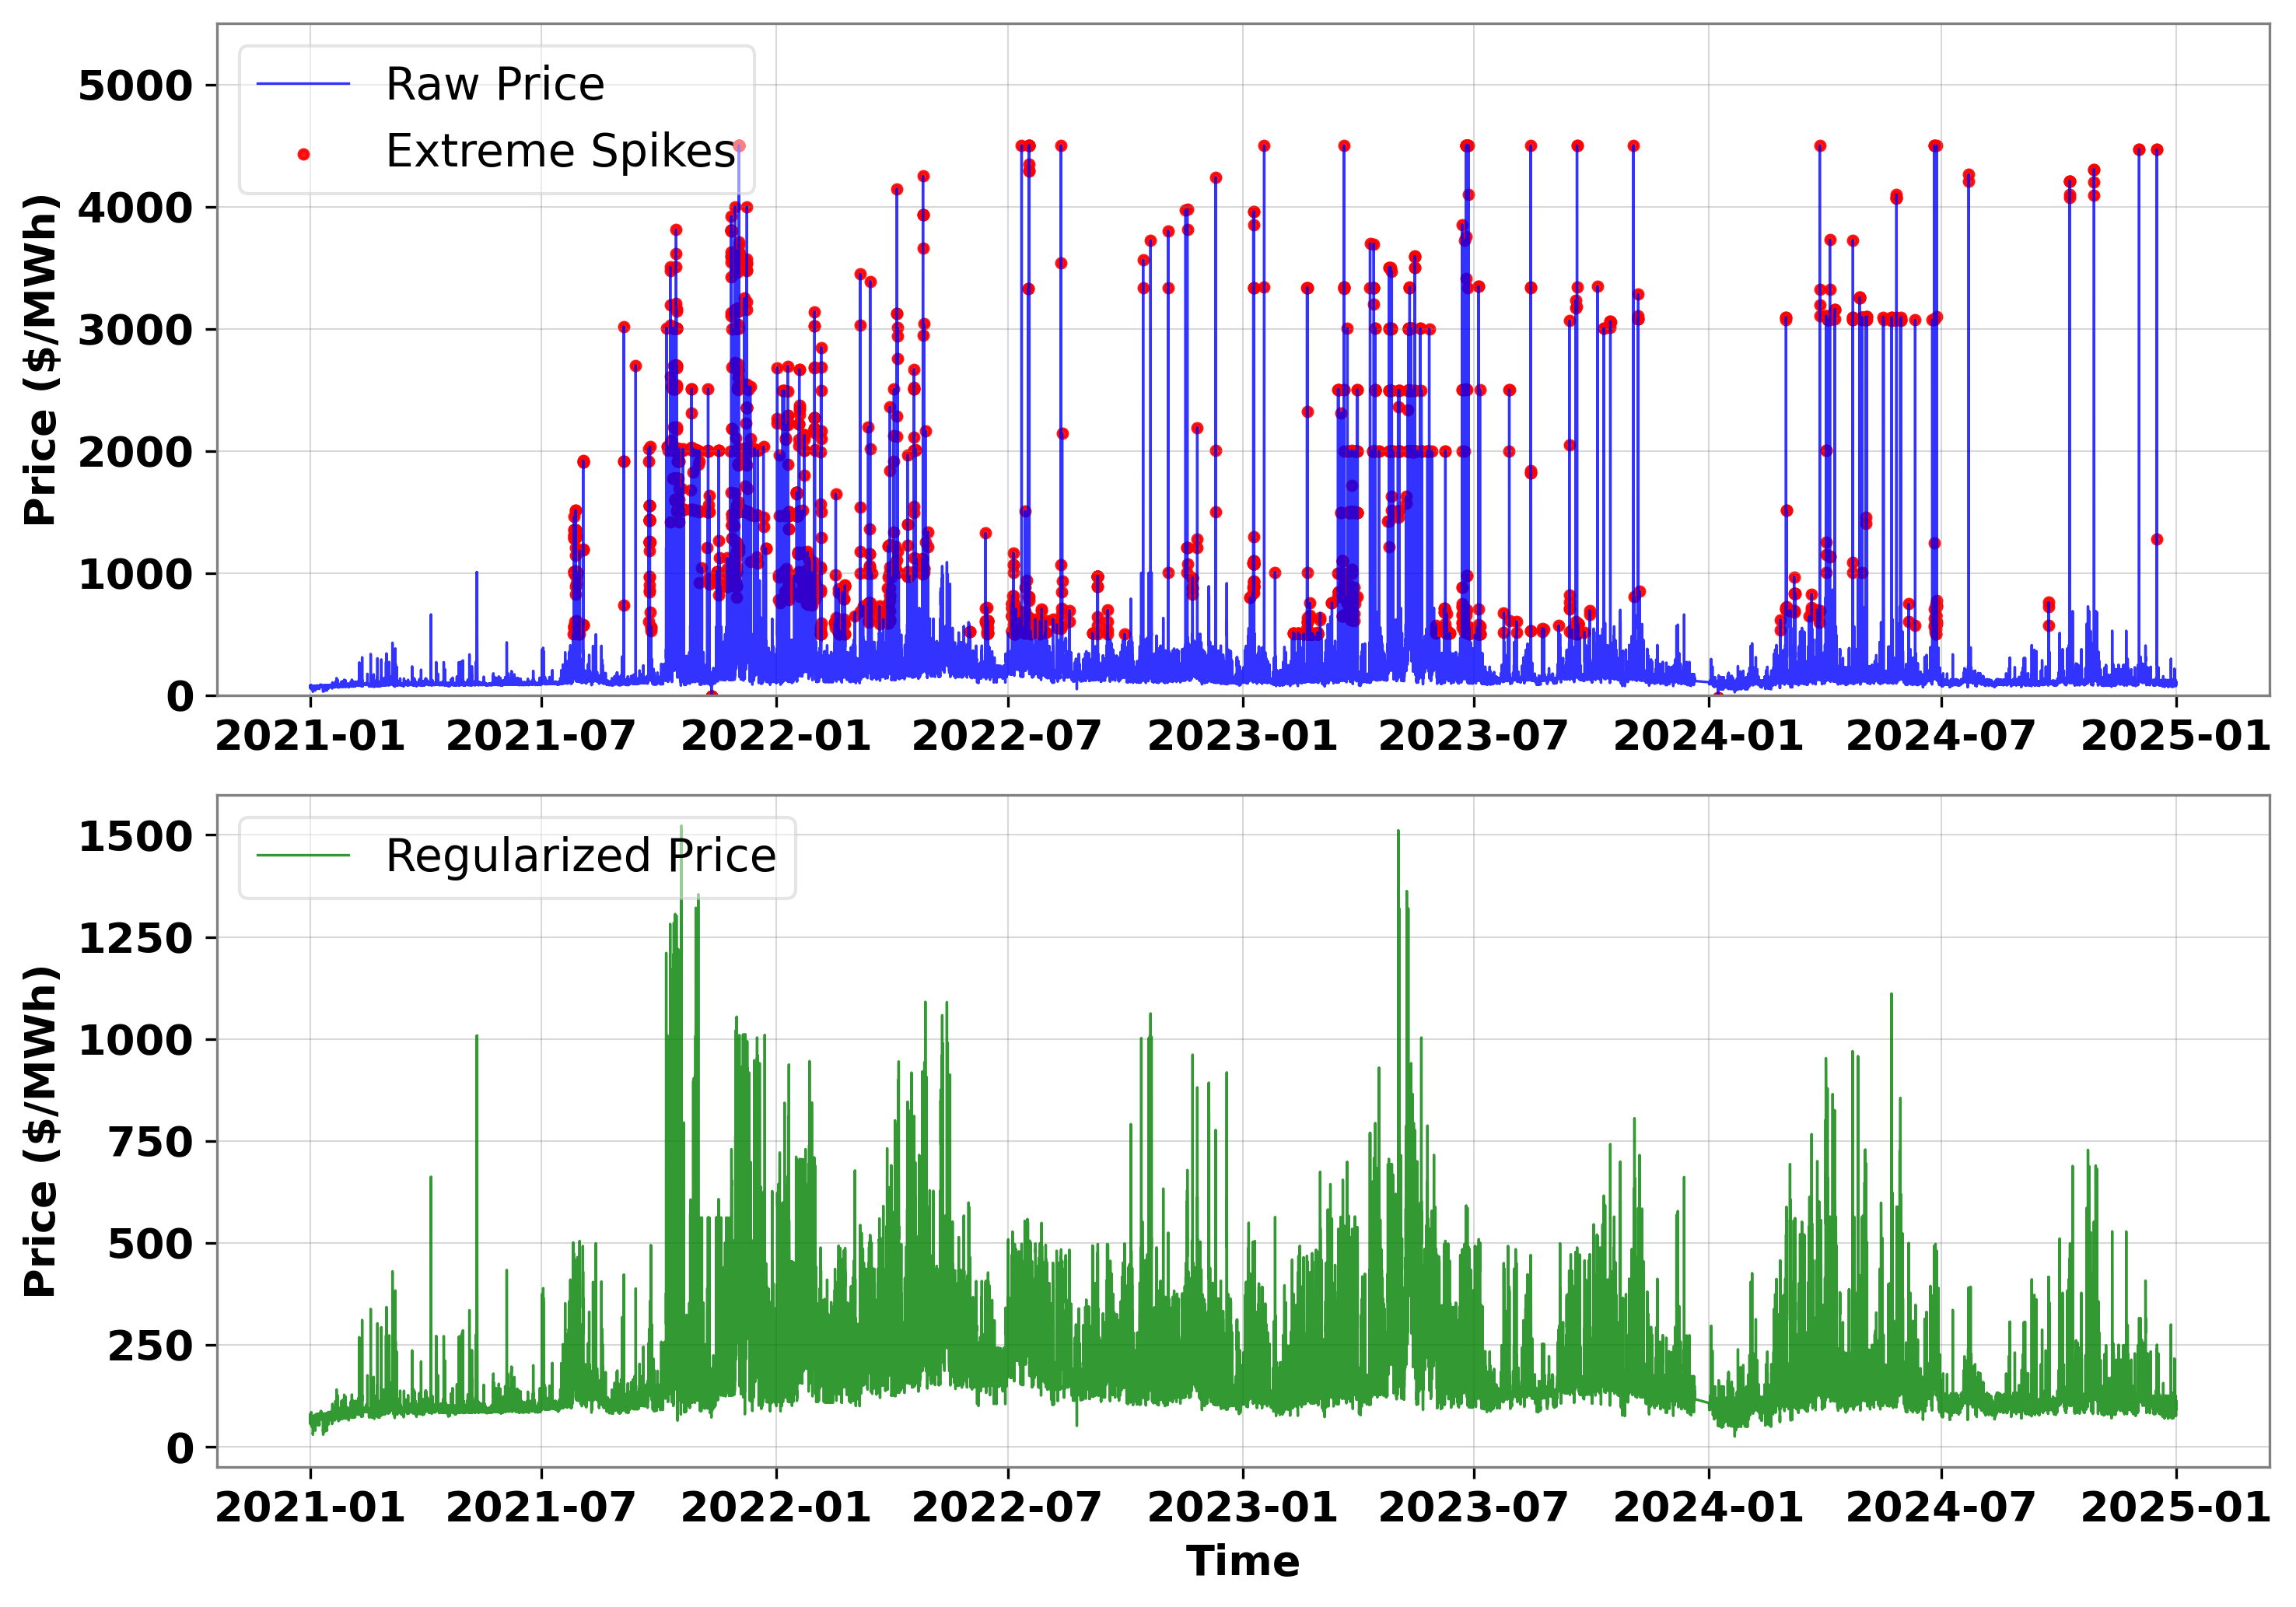Viewport: 2296px width, 1607px height.
Task: Select a red Extreme Spikes marker near 2023-07
Action: [x=1465, y=145]
